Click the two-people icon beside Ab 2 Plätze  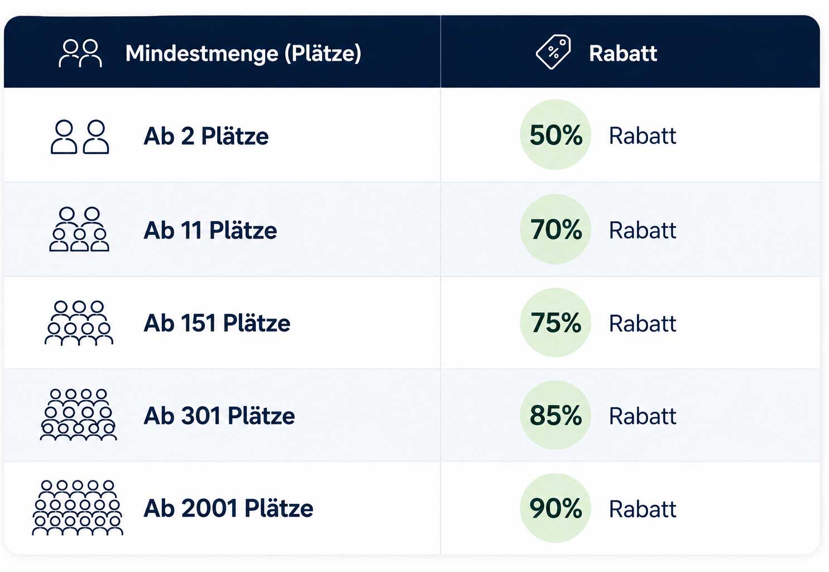pos(80,137)
